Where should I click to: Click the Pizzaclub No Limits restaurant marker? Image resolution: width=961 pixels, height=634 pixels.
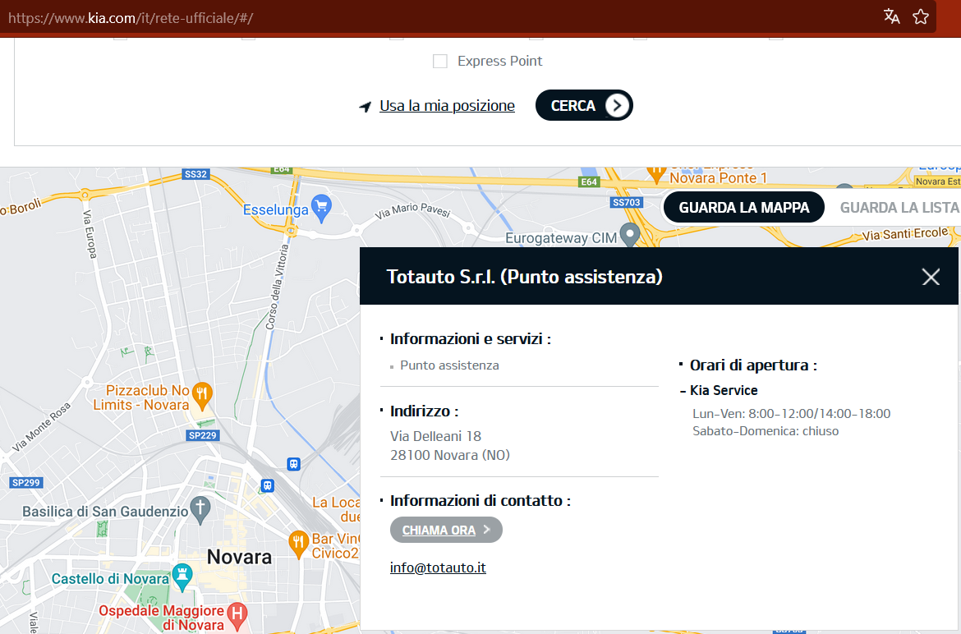(x=202, y=397)
